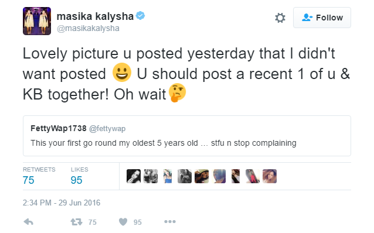The width and height of the screenshot is (374, 233).
Task: Retweet this tweet using retweet icon
Action: click(77, 222)
